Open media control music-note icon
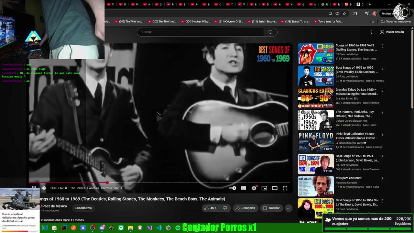414x233 pixels. [366, 14]
